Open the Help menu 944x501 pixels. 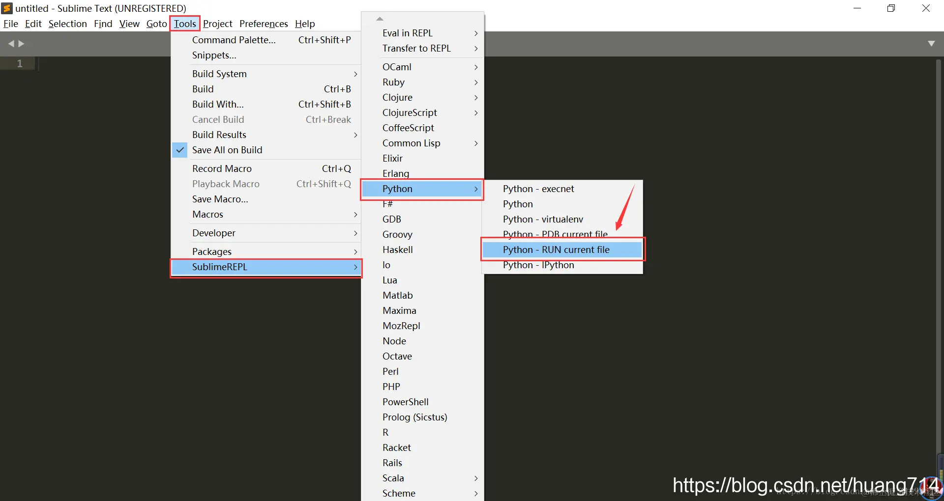(305, 24)
